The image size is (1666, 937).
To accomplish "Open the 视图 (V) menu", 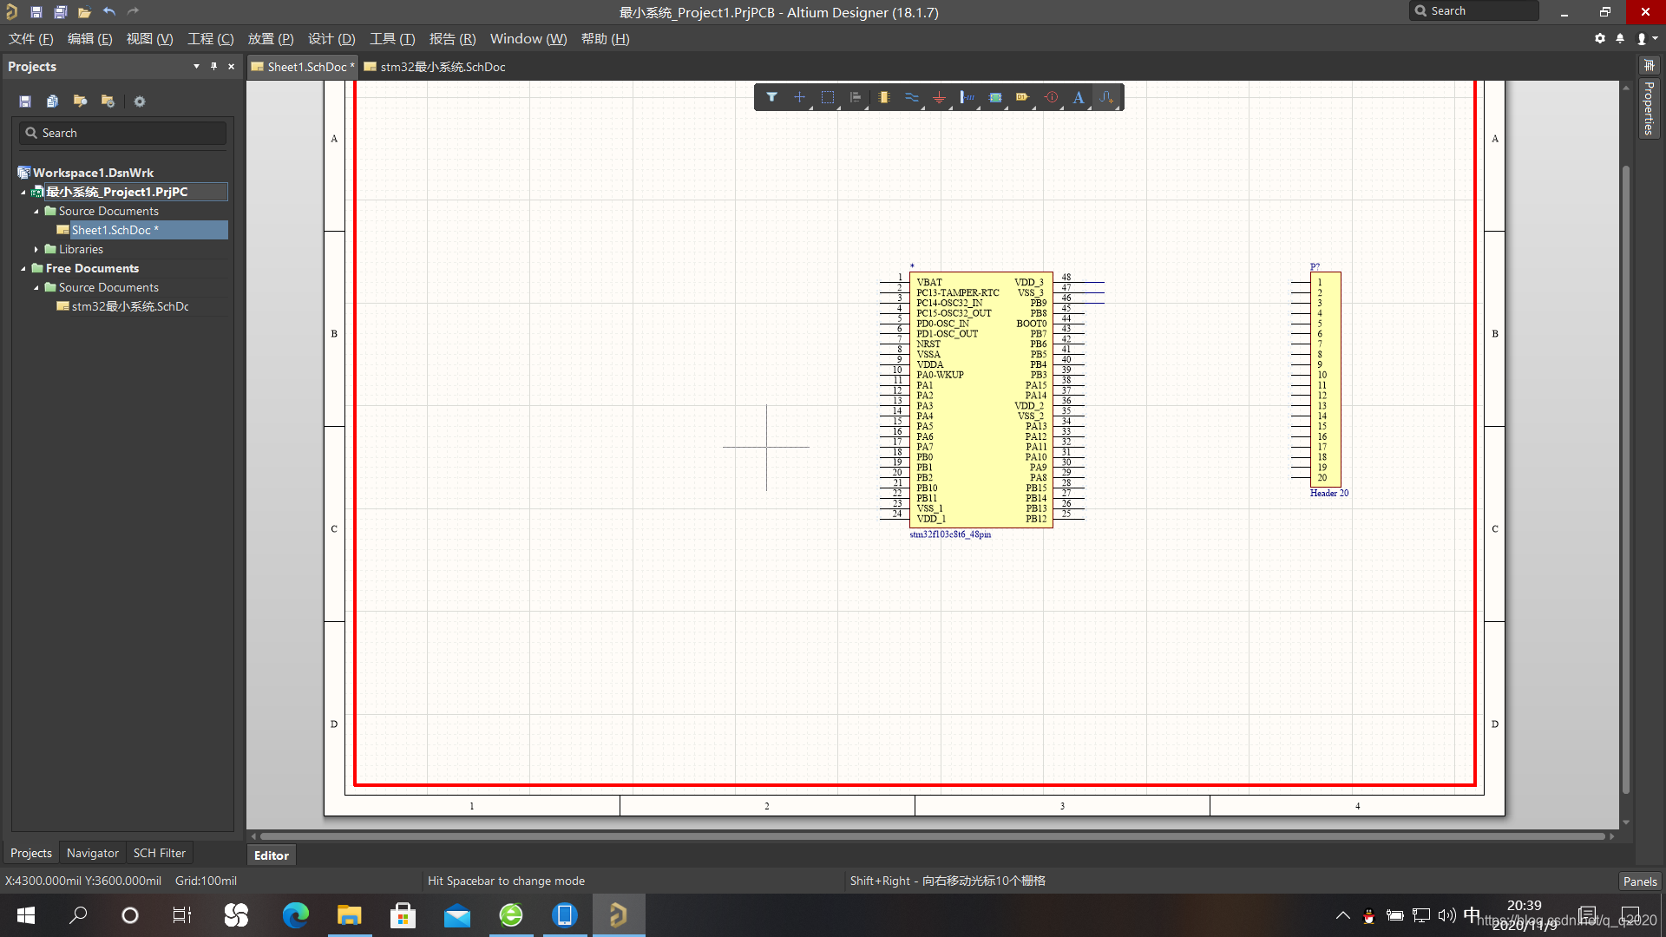I will click(x=150, y=39).
